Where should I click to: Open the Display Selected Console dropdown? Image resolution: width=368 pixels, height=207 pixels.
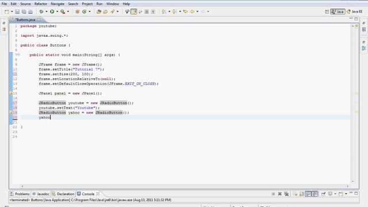click(x=335, y=194)
